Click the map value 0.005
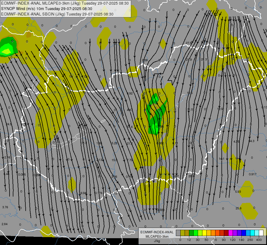Screen dimensions: 267x245 (22, 174)
